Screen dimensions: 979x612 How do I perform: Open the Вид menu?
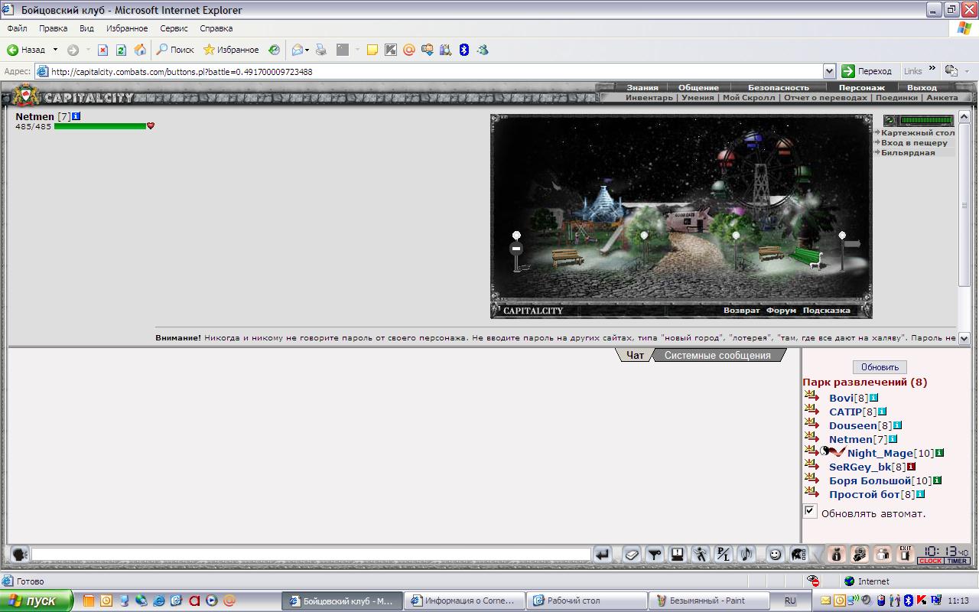86,28
